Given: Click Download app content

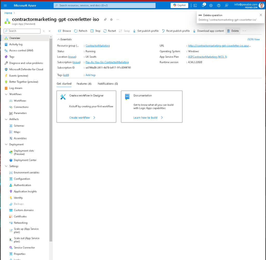Looking at the screenshot, I should pos(208,31).
